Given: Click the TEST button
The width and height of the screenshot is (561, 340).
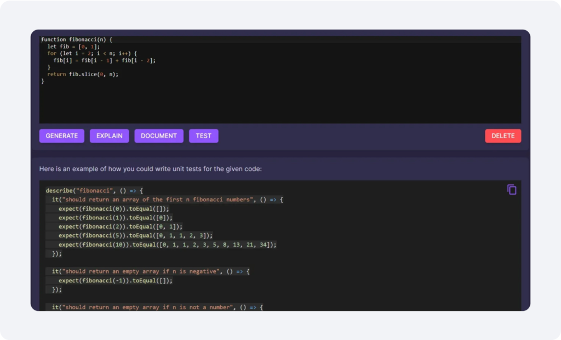Looking at the screenshot, I should (204, 136).
